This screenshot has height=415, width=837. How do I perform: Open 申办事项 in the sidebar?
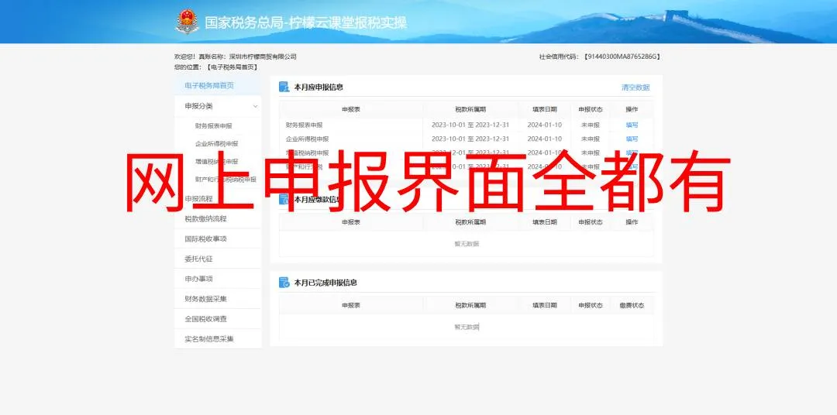point(198,279)
